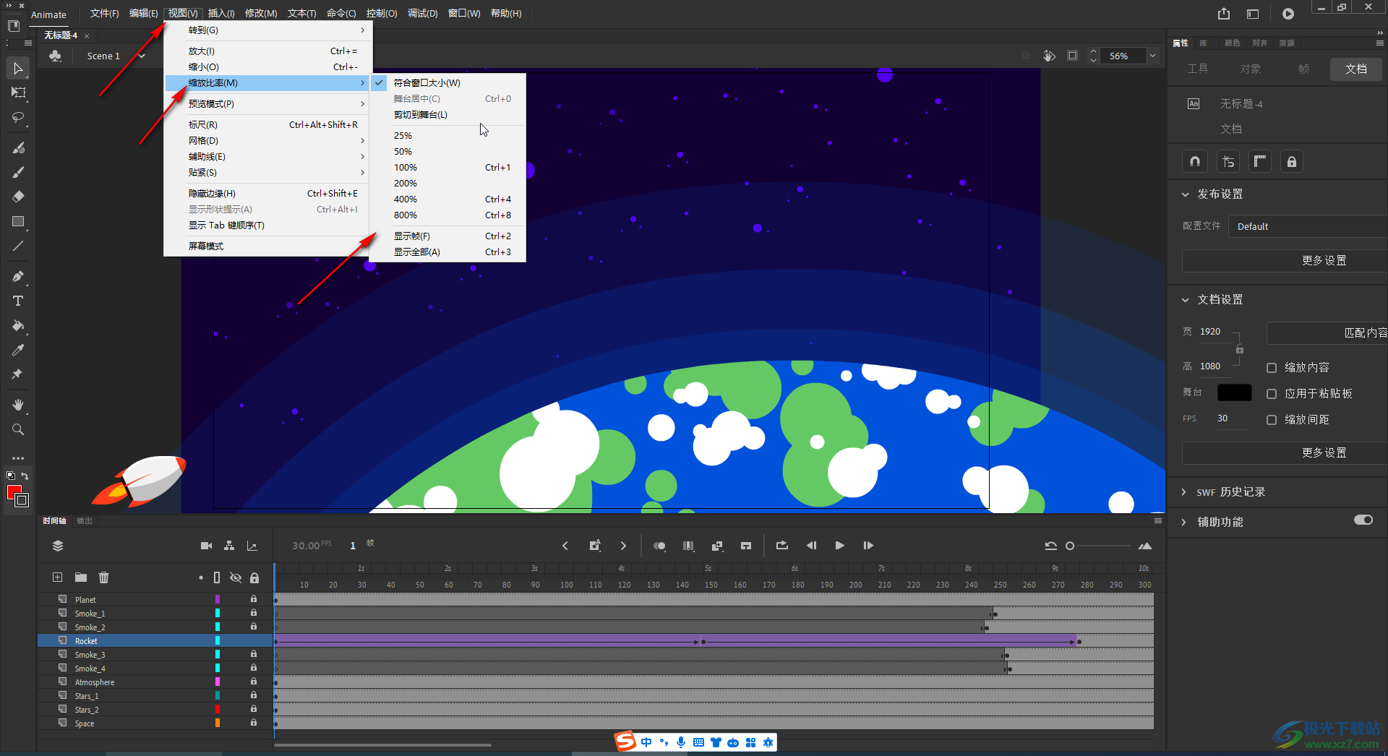The height and width of the screenshot is (756, 1388).
Task: Click the black stage color swatch
Action: point(1234,392)
